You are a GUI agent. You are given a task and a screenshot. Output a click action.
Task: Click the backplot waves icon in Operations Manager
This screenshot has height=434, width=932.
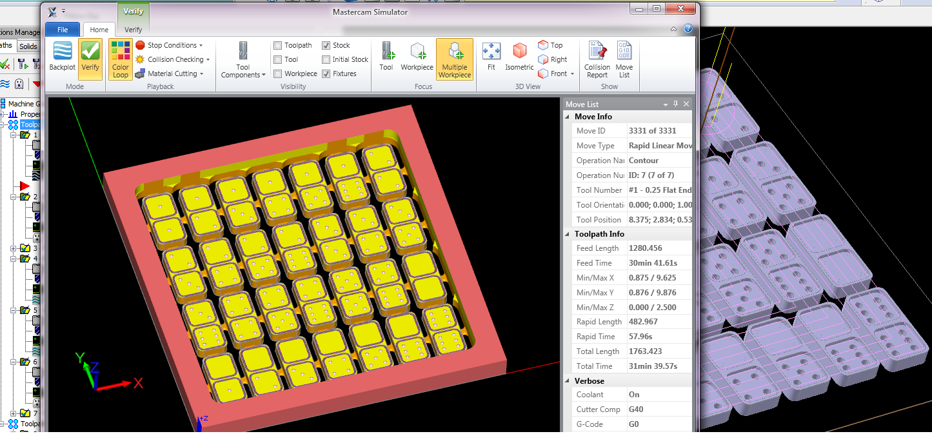click(5, 84)
